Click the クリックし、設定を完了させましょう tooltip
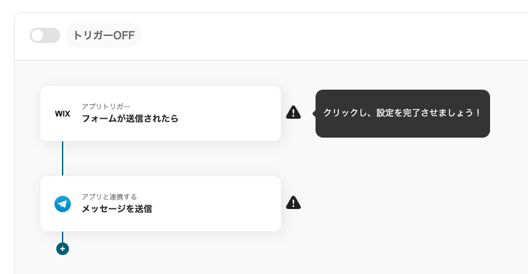 402,113
